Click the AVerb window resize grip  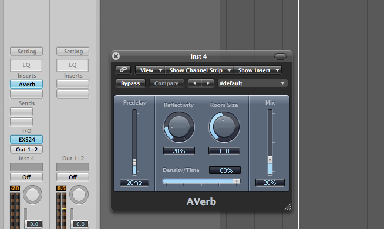(x=288, y=207)
